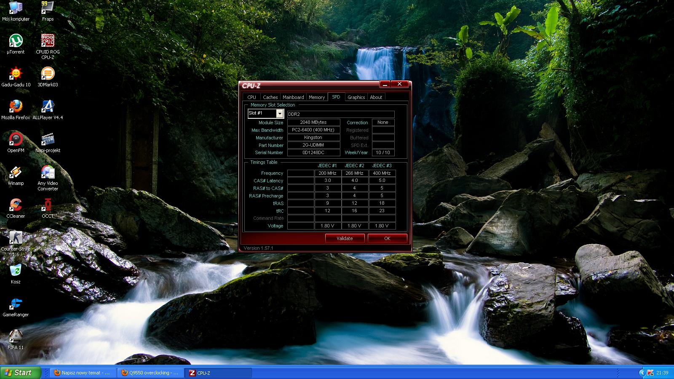Select the Part Number value 2G-UDIMM
674x379 pixels.
point(313,145)
